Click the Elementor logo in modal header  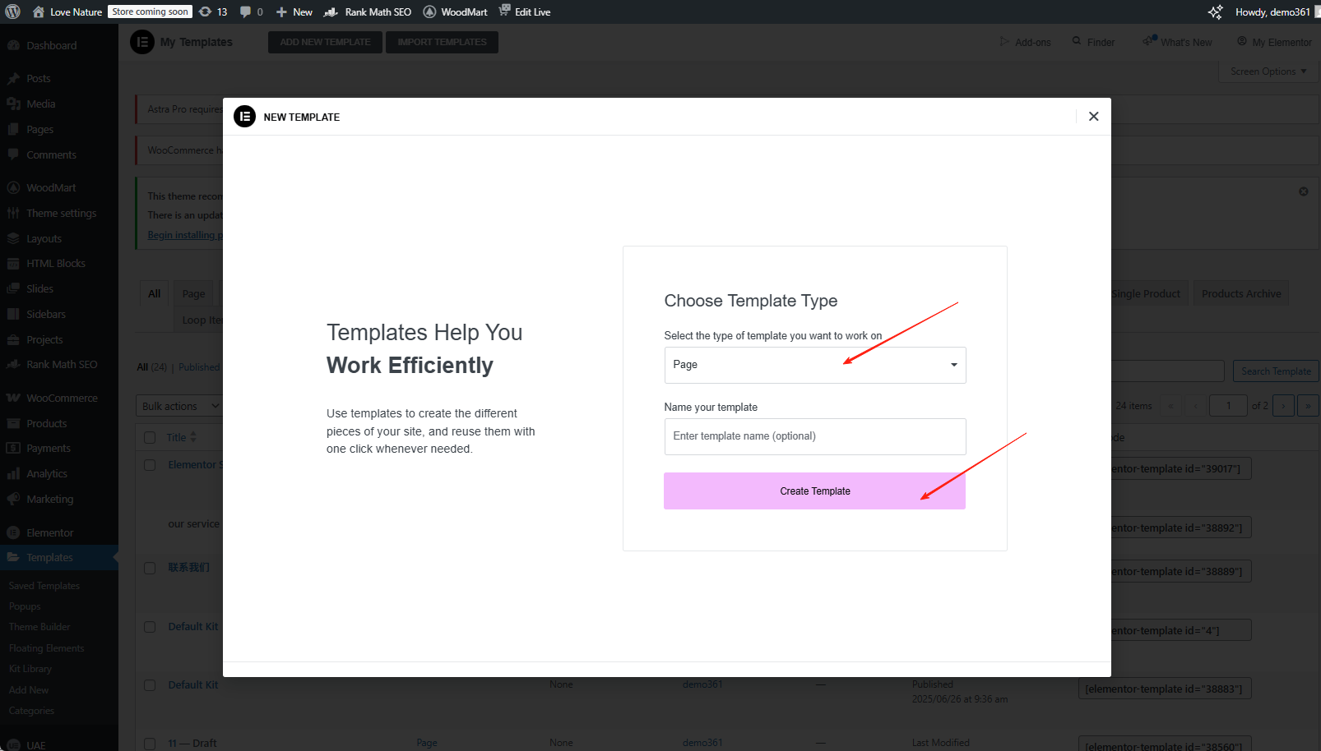point(244,117)
